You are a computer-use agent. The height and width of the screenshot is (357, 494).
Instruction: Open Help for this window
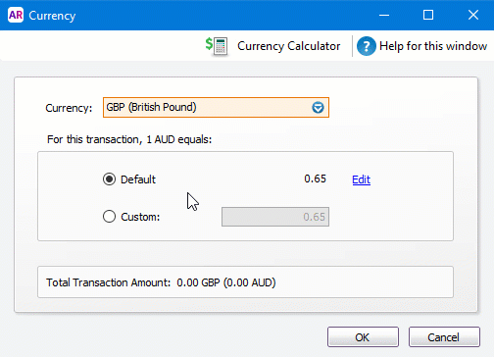tap(433, 46)
